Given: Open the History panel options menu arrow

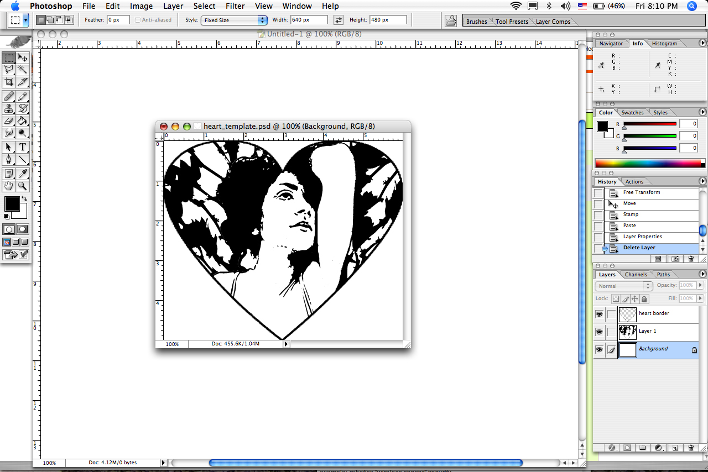Looking at the screenshot, I should tap(702, 181).
